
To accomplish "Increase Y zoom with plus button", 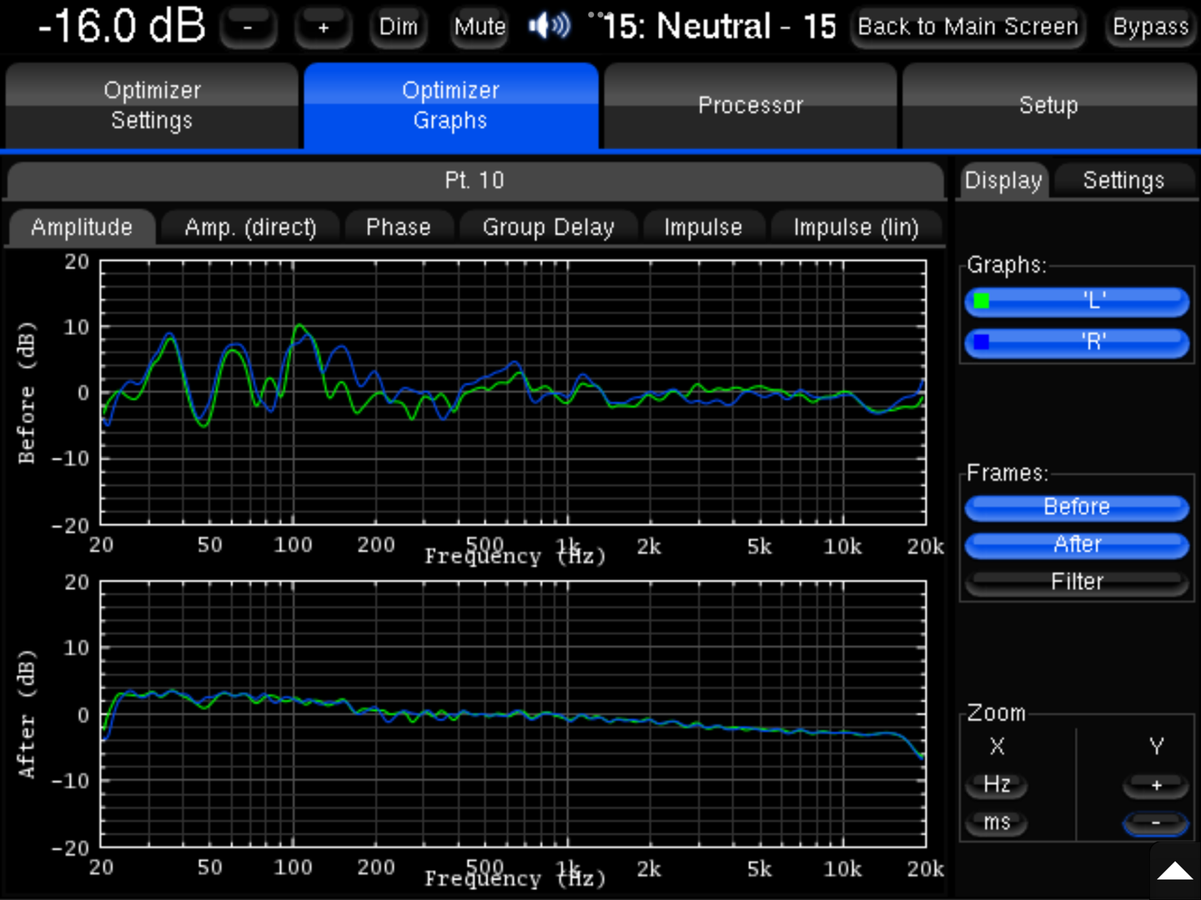I will coord(1156,784).
